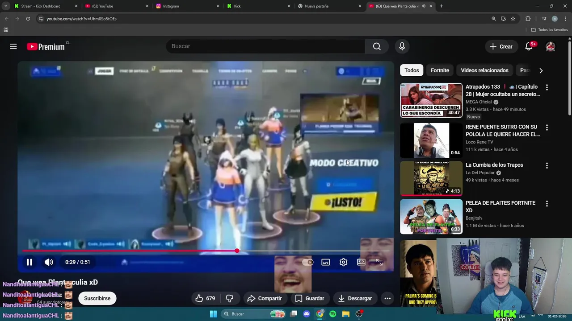The image size is (572, 321).
Task: Mute the video with the speaker icon
Action: [49, 262]
